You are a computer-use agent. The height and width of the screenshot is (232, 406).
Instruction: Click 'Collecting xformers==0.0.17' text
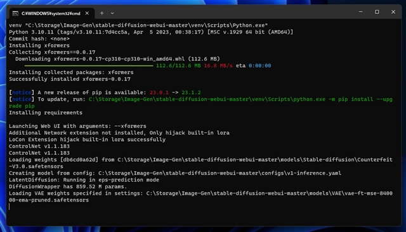(52, 52)
